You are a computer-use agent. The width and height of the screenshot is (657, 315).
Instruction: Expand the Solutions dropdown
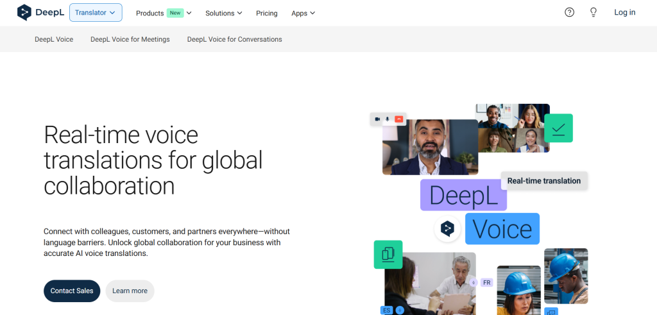coord(223,13)
